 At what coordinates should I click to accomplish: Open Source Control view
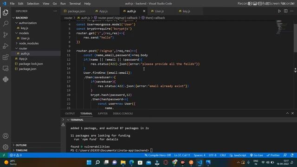tap(6, 35)
